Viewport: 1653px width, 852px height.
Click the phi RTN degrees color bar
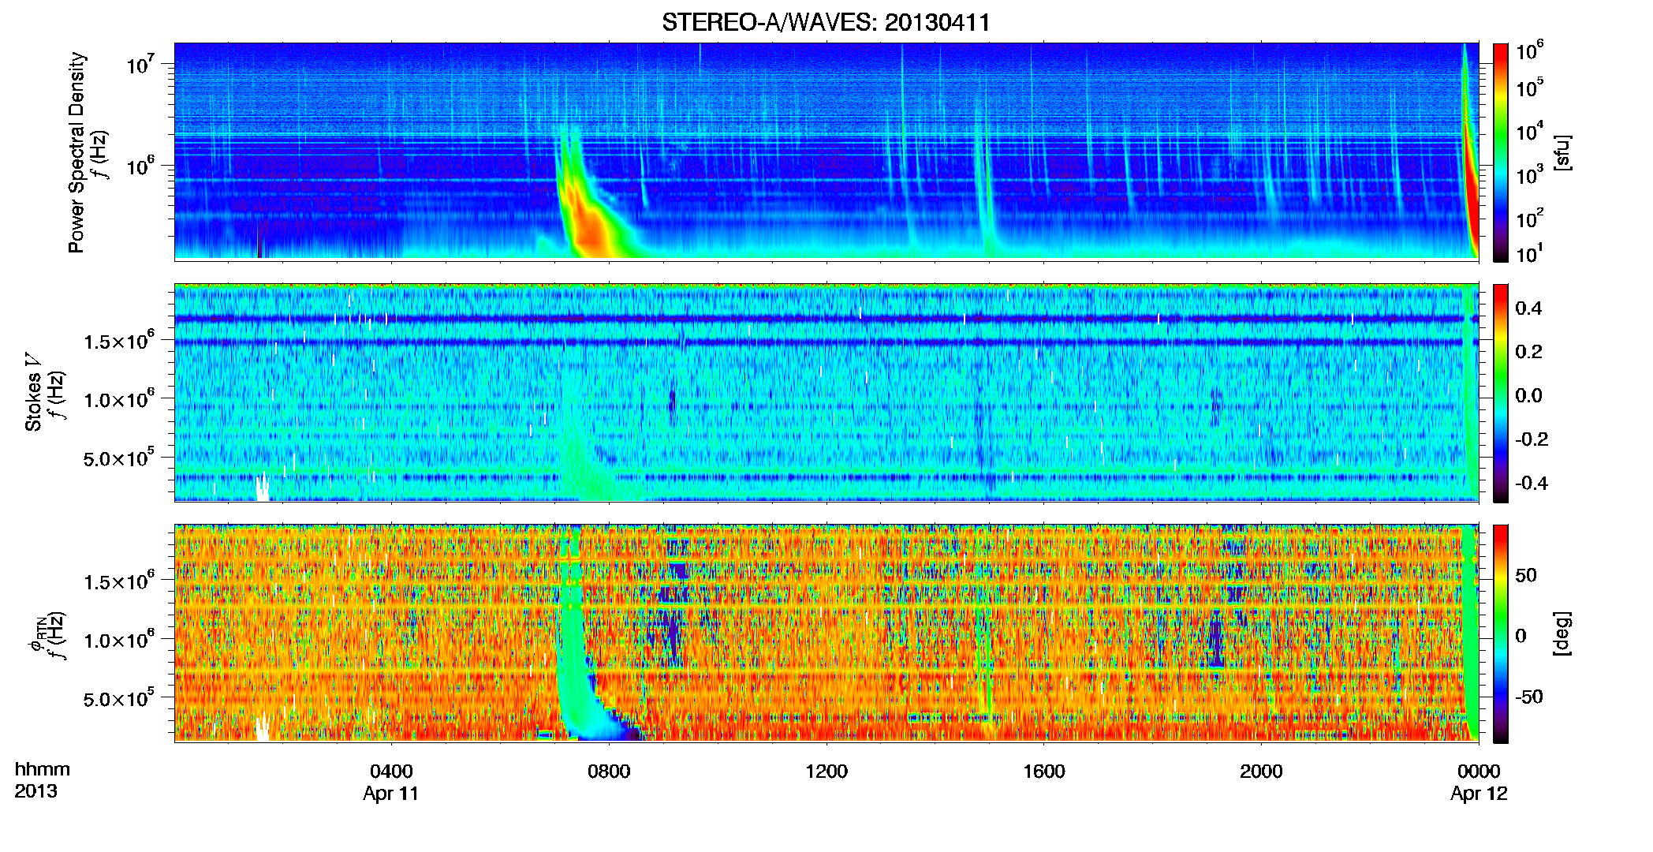pos(1501,633)
